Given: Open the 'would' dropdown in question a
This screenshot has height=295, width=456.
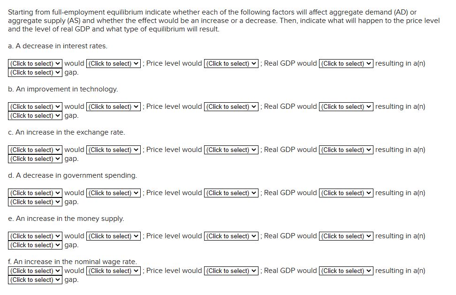Looking at the screenshot, I should 113,63.
